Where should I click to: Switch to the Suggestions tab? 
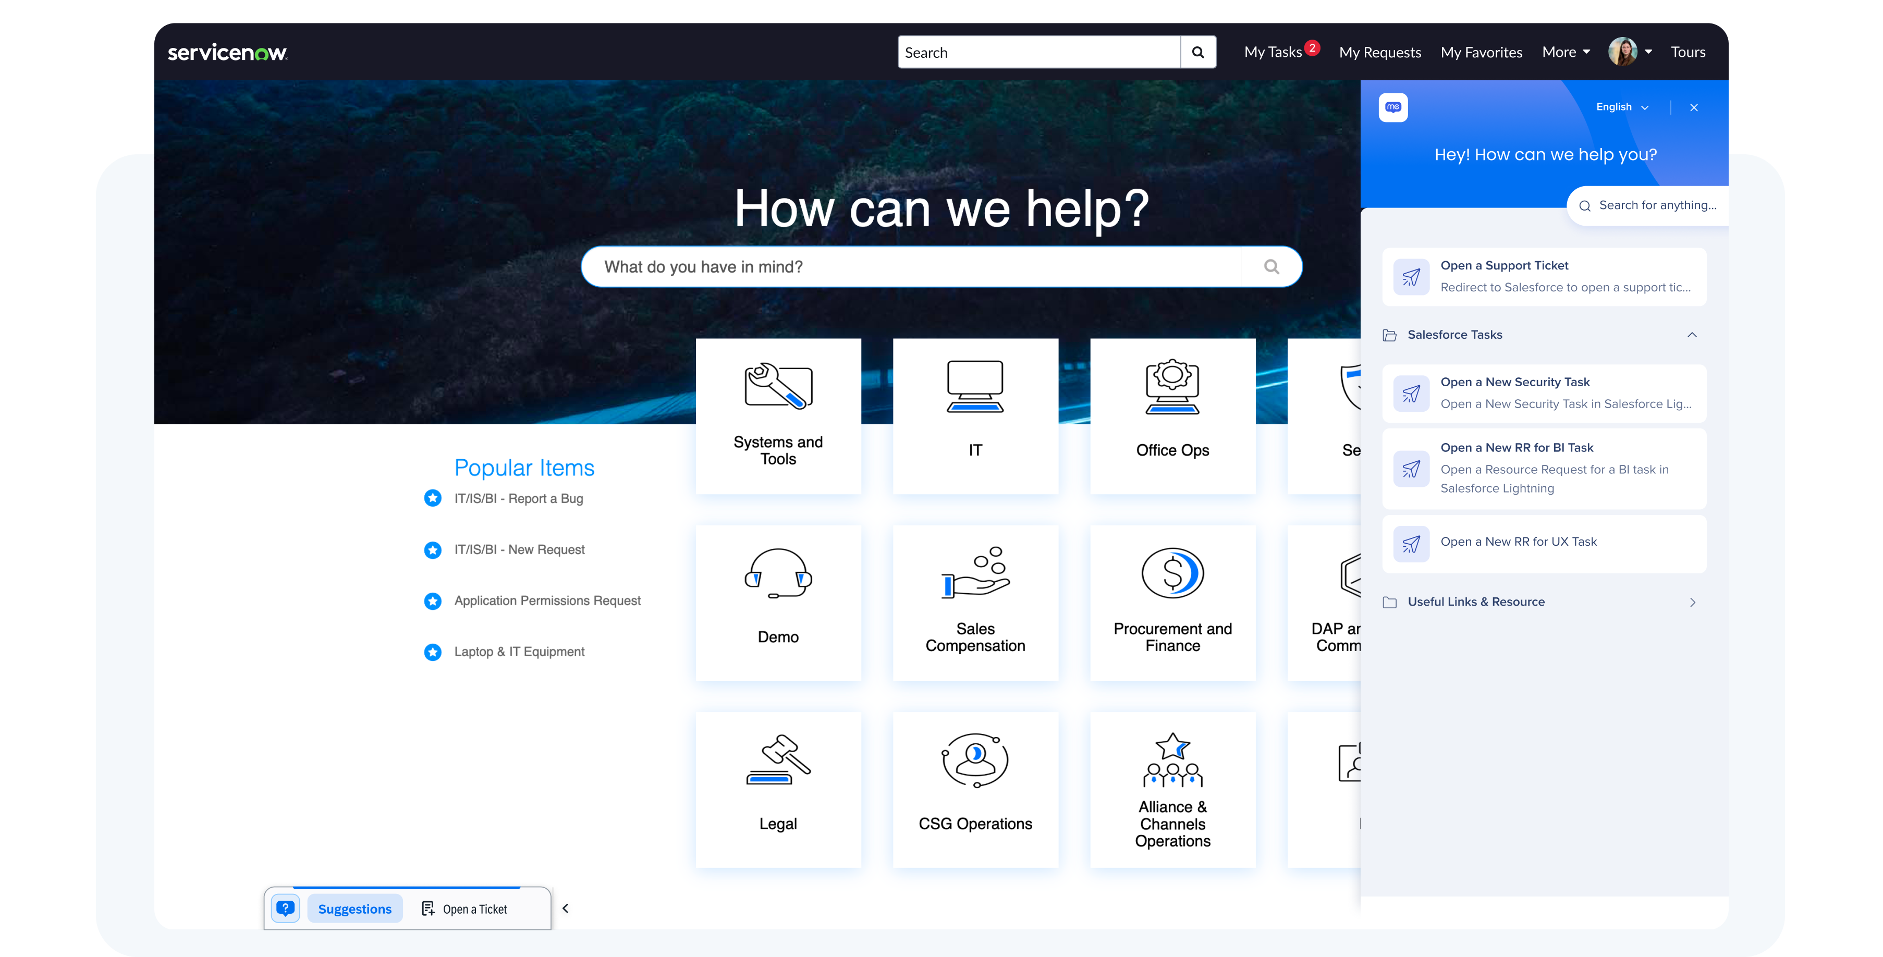tap(354, 909)
